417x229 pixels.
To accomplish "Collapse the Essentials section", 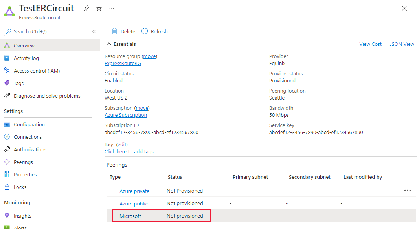I will click(109, 44).
